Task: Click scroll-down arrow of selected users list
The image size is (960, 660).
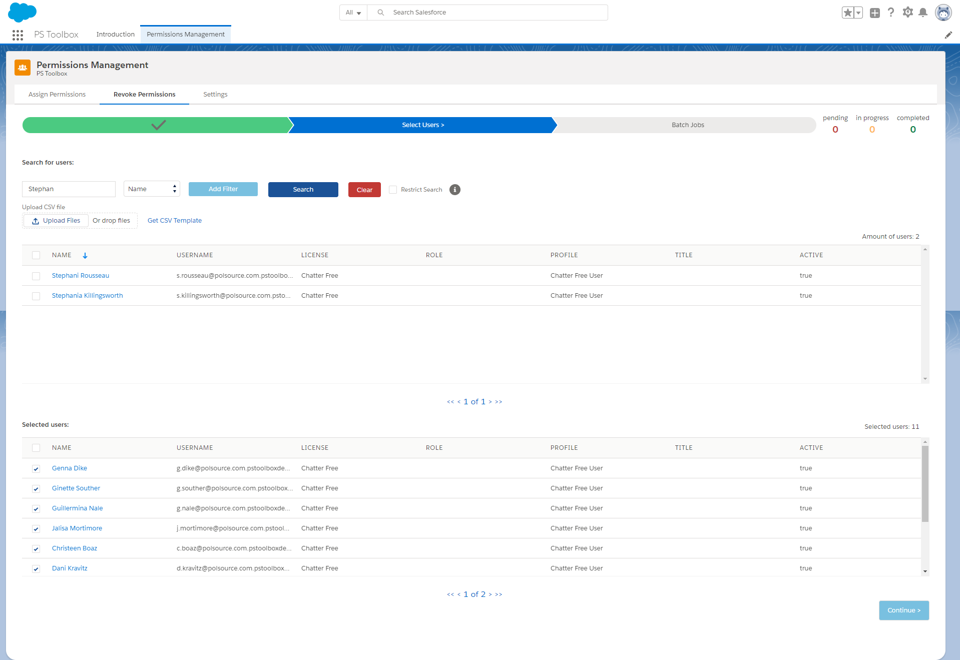Action: pos(925,571)
